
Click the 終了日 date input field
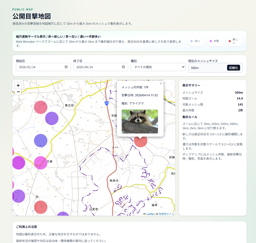pyautogui.click(x=97, y=67)
